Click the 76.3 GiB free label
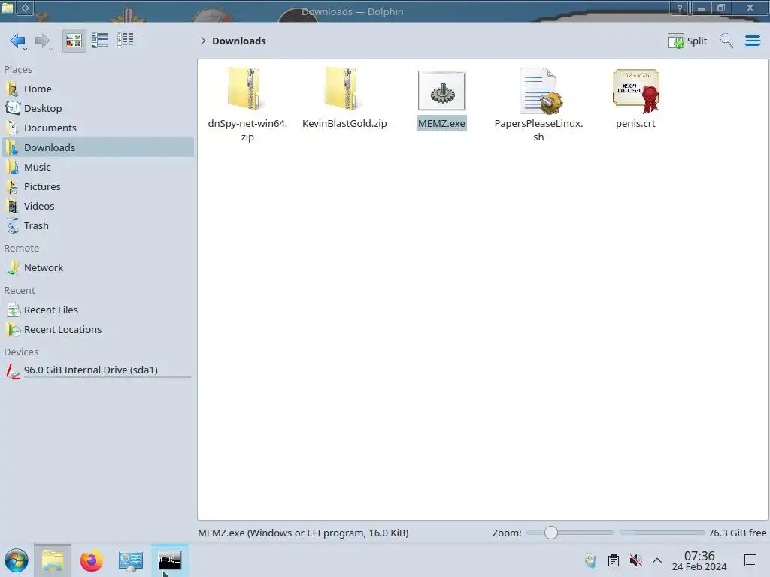This screenshot has height=577, width=770. tap(737, 533)
